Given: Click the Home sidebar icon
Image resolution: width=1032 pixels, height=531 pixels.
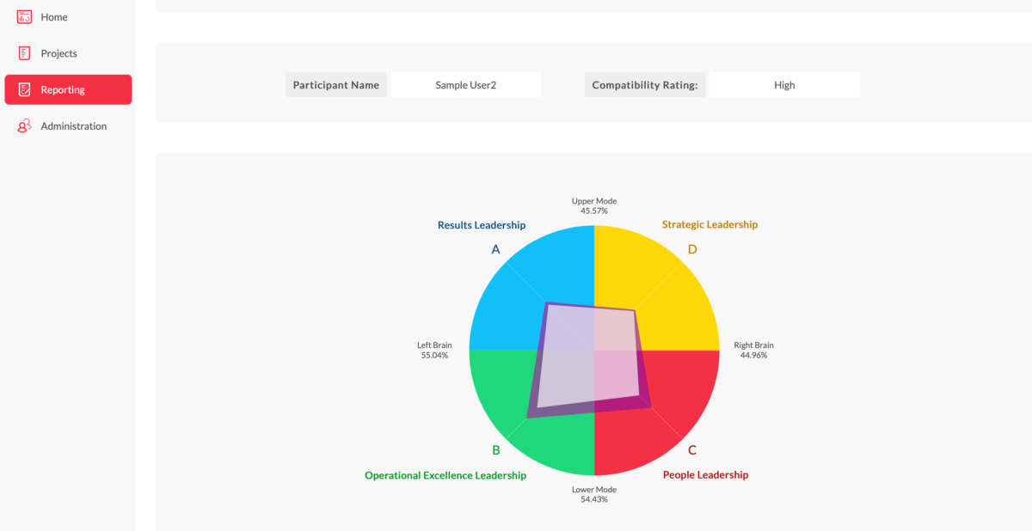Looking at the screenshot, I should pos(24,17).
